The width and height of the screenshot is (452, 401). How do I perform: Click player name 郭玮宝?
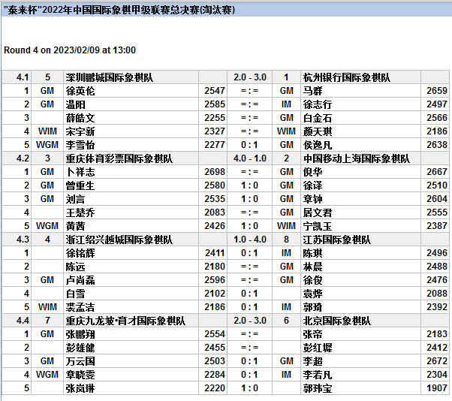[318, 388]
